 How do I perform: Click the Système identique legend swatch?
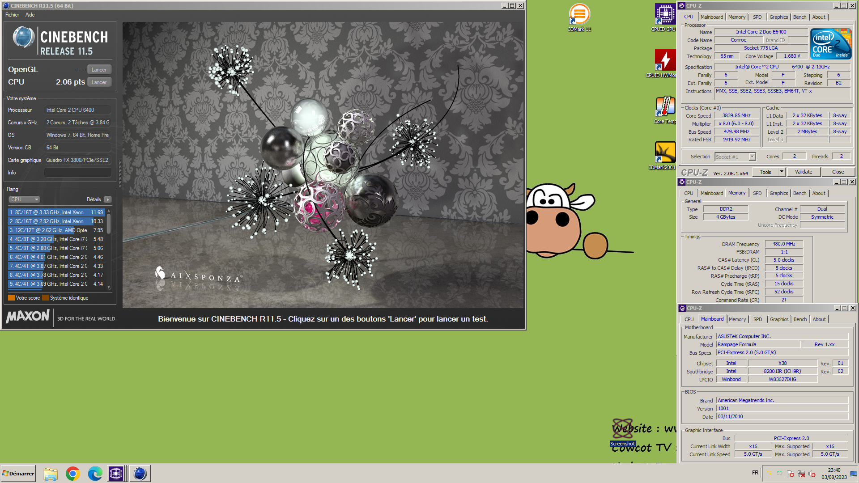[x=45, y=298]
